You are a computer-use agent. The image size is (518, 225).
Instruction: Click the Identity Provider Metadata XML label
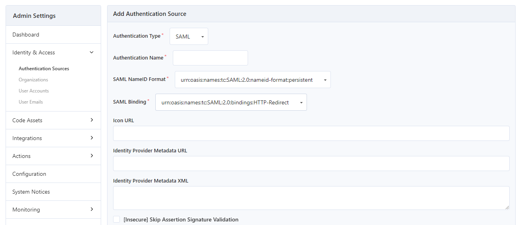(151, 181)
